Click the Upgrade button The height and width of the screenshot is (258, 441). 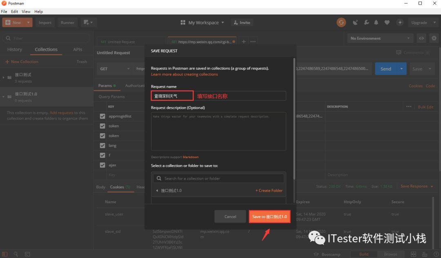[x=419, y=22]
